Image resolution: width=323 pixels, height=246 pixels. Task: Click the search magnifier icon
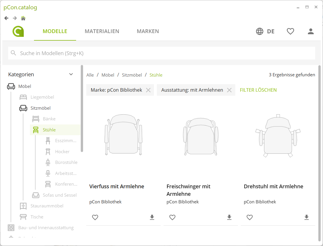coord(13,53)
